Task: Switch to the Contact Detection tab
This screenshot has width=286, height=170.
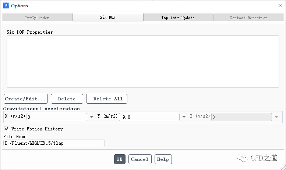Action: (248, 18)
